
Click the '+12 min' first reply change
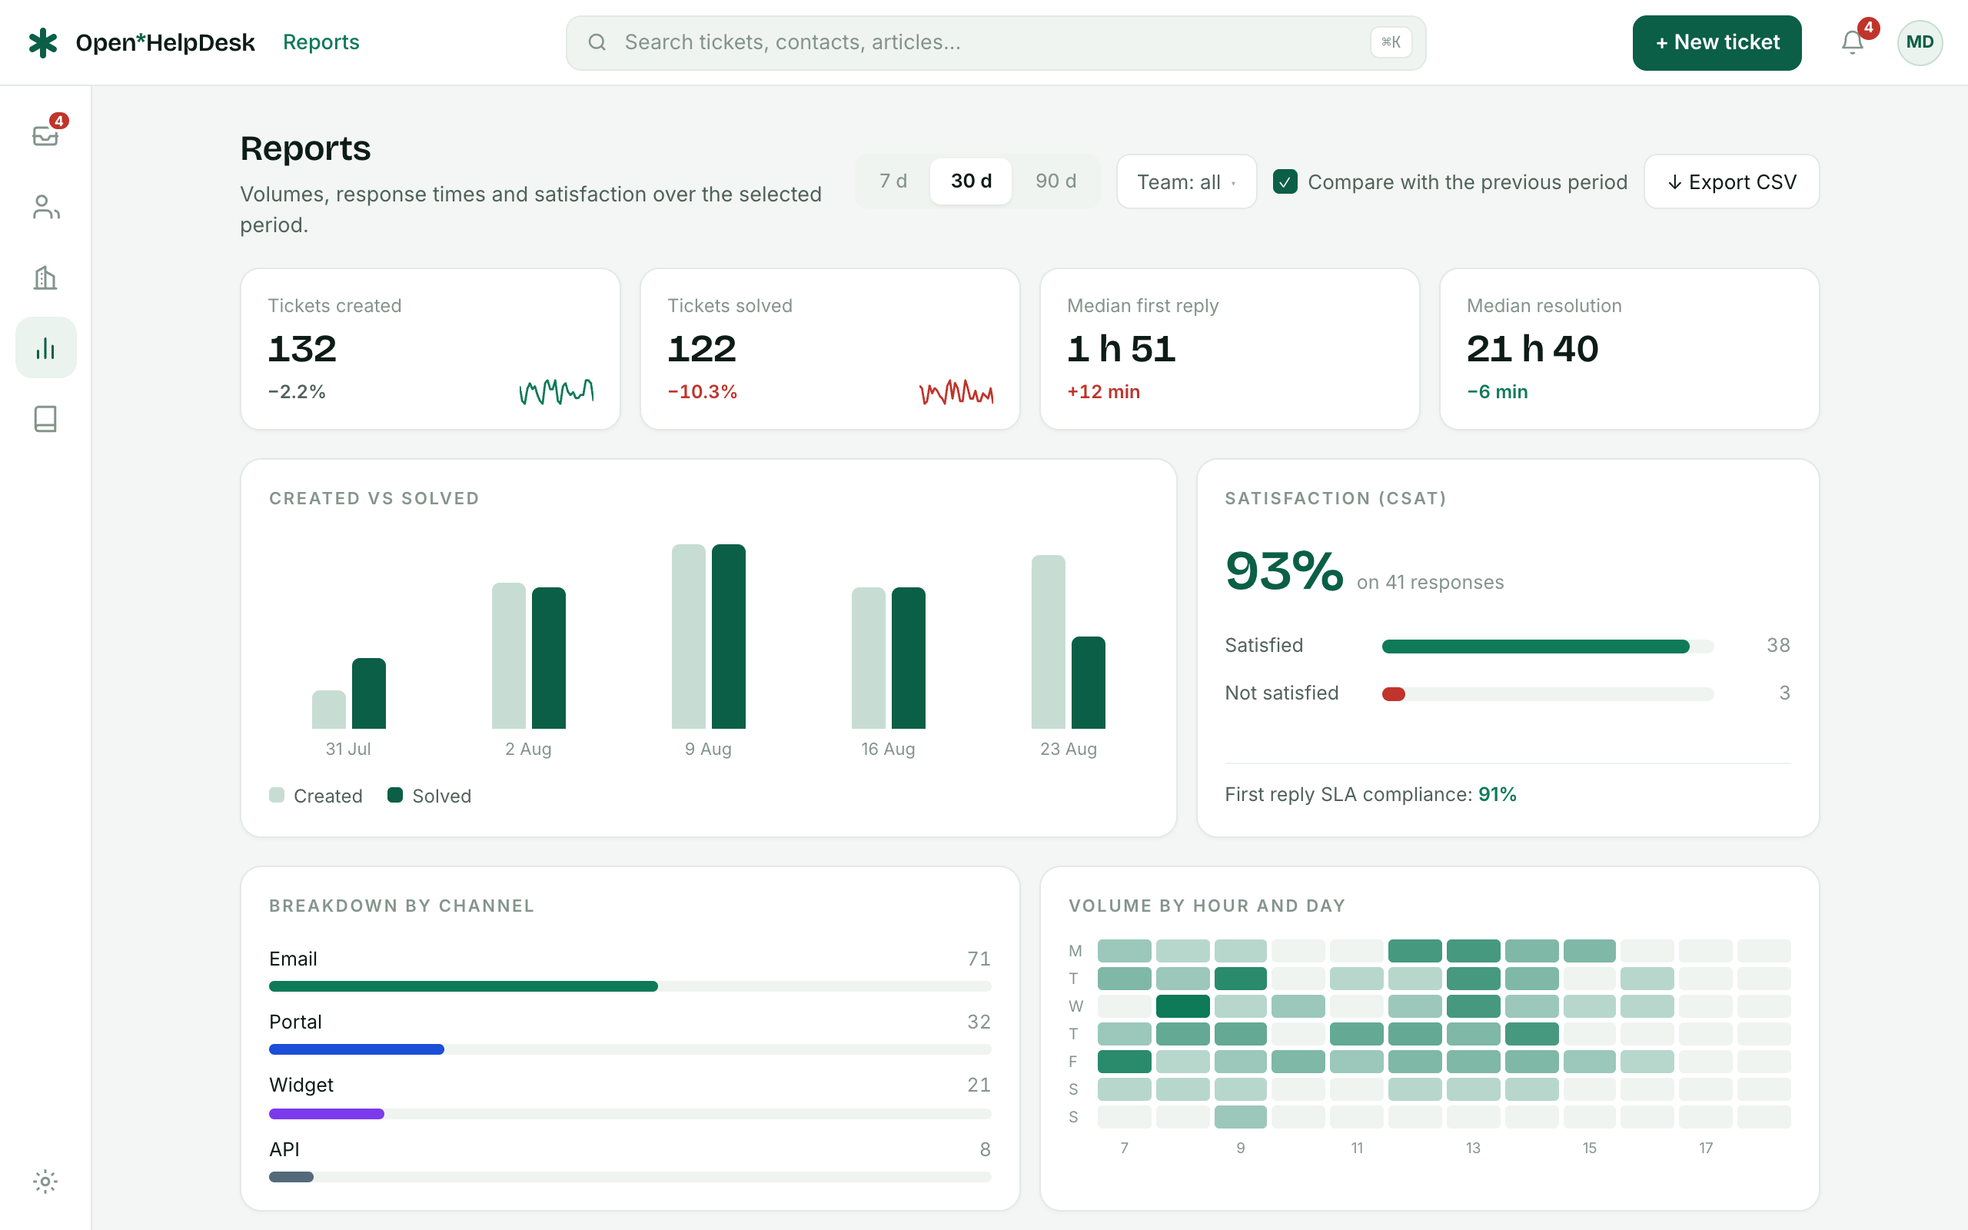click(x=1104, y=392)
